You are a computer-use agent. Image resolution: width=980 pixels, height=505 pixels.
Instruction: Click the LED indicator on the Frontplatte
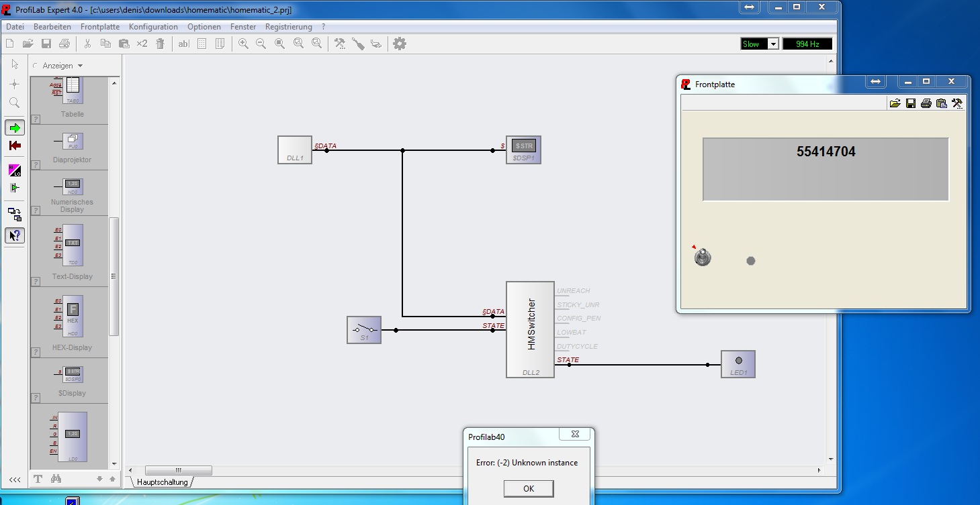coord(750,260)
